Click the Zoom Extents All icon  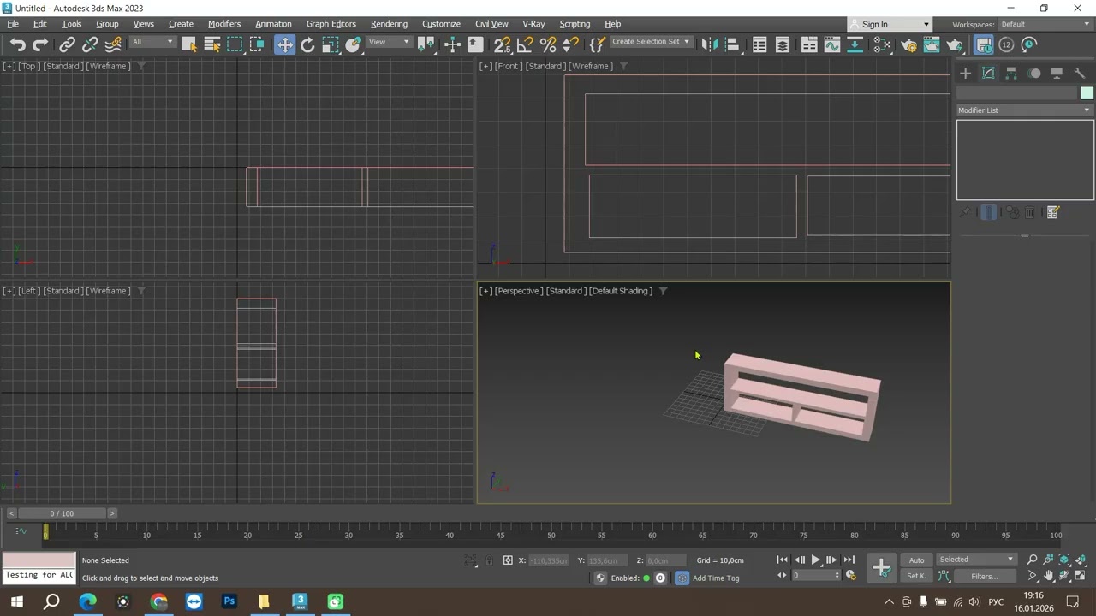(x=1081, y=560)
